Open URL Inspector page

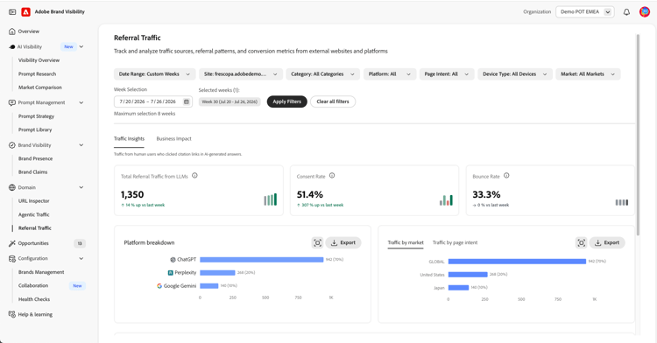pos(34,200)
